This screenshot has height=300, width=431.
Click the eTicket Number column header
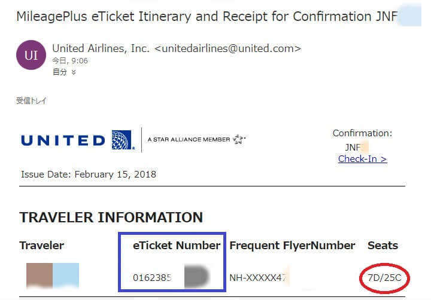[x=177, y=245]
